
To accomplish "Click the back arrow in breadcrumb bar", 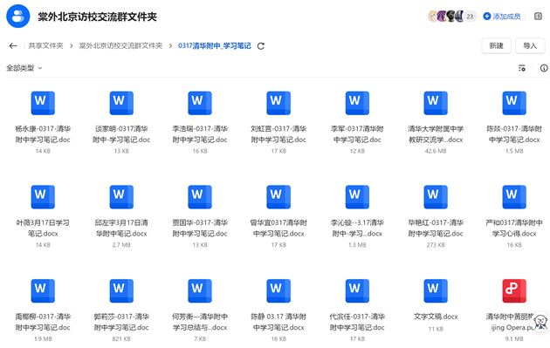I will 13,46.
